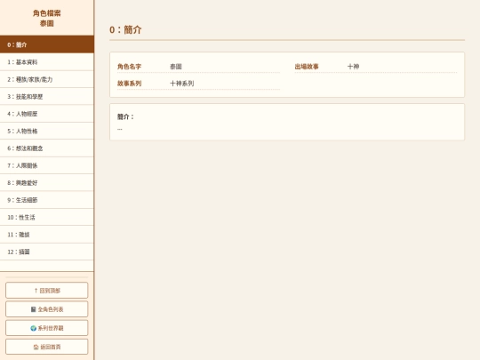The height and width of the screenshot is (360, 480).
Task: Click the '角色檔案 泰圖' sidebar title
Action: tap(47, 18)
